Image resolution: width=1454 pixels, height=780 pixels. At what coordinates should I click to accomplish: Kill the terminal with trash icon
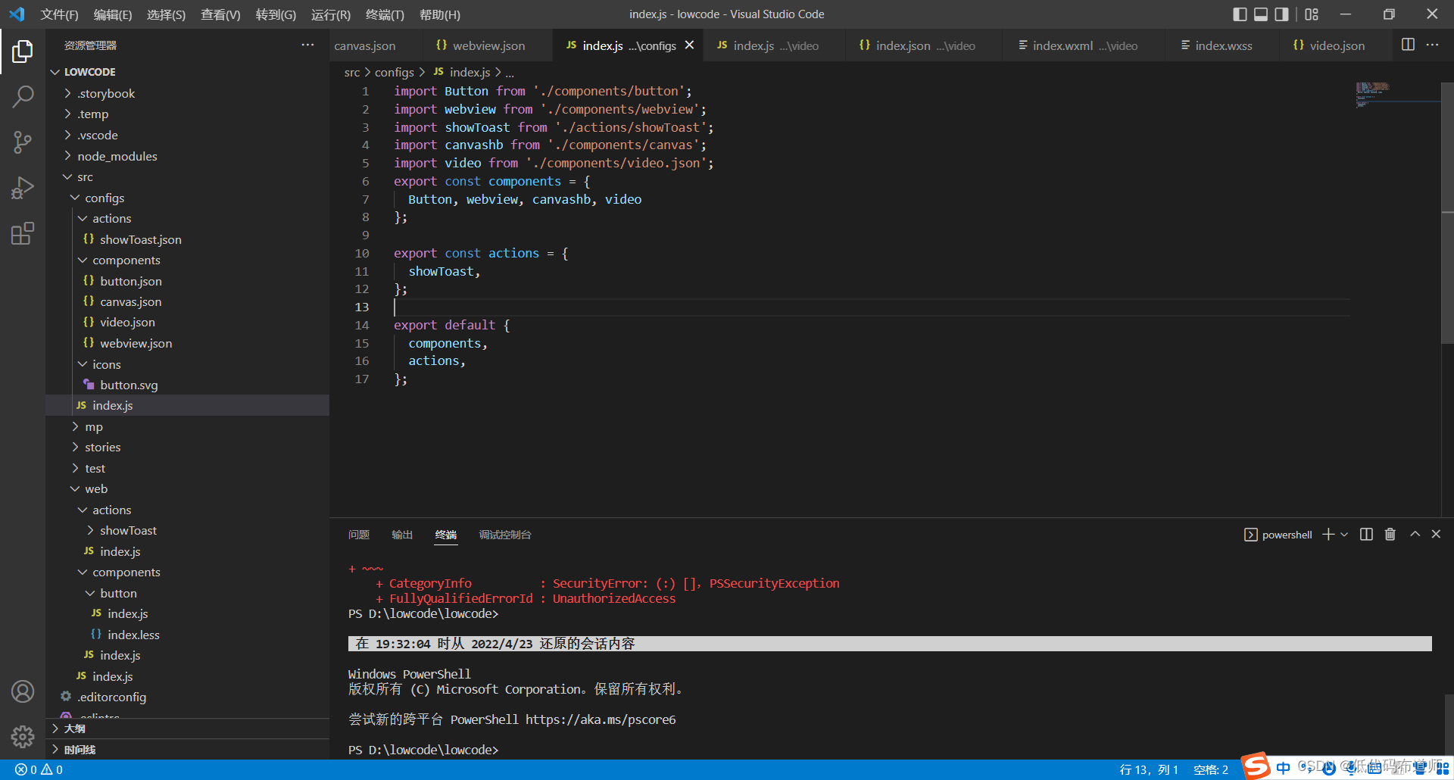pos(1390,535)
